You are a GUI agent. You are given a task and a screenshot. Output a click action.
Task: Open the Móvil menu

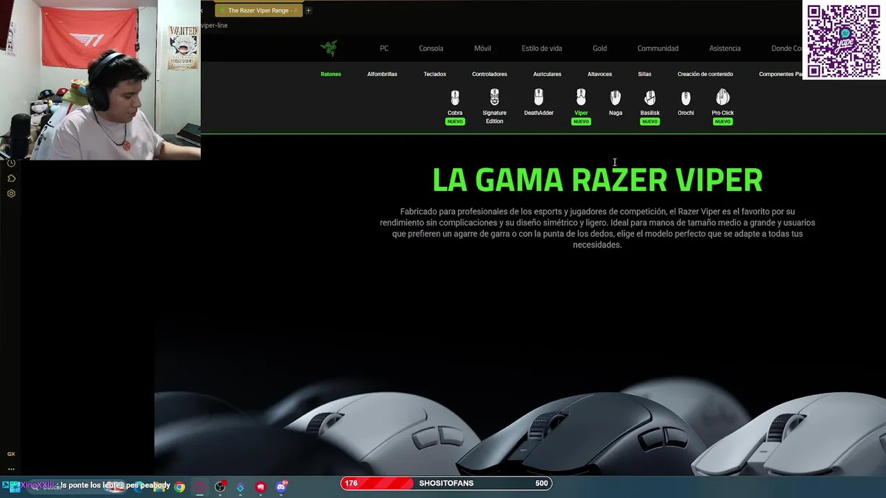coord(482,48)
